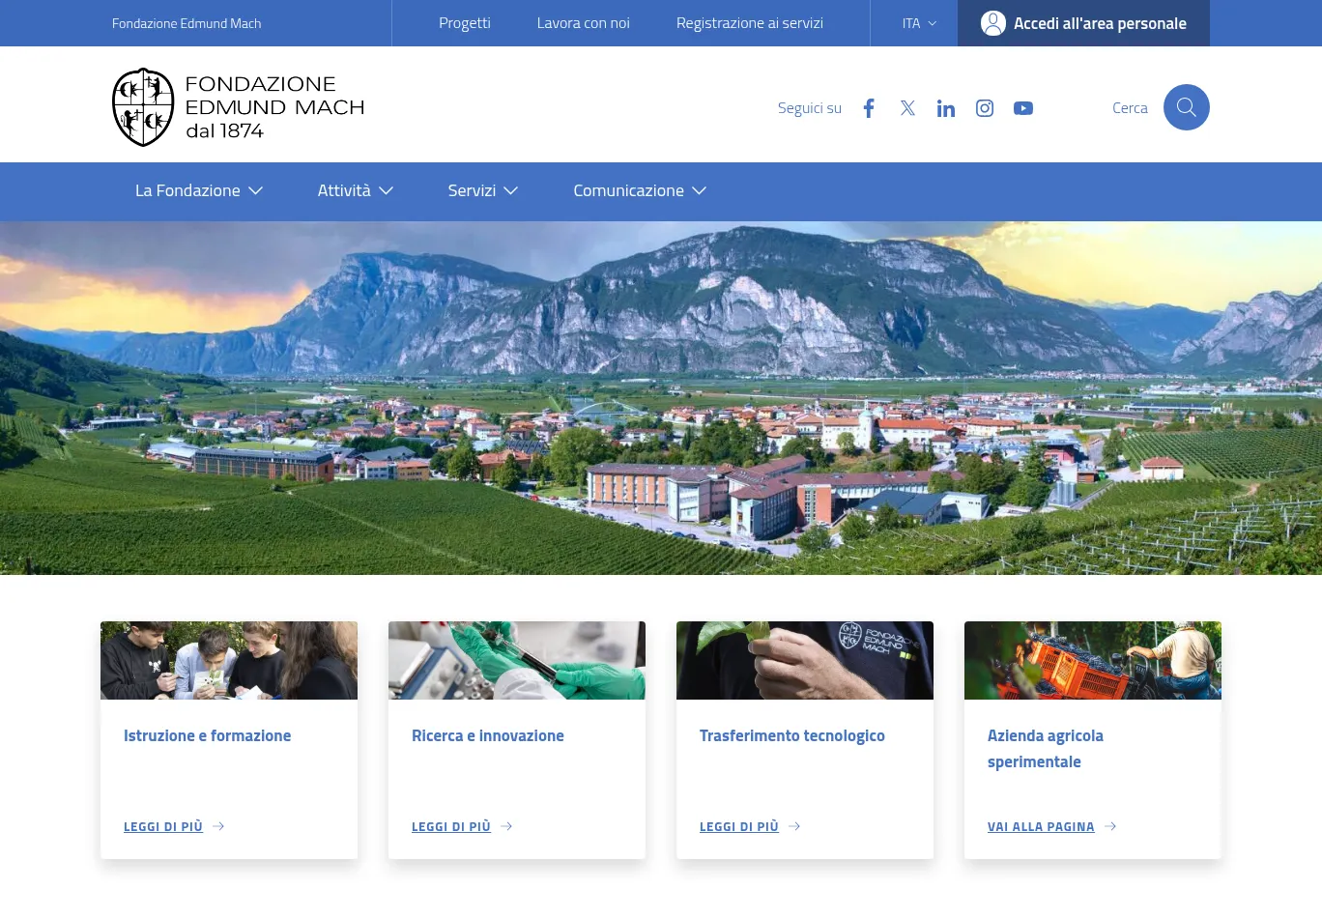The width and height of the screenshot is (1322, 918).
Task: Open Lavora con noi page
Action: (583, 23)
